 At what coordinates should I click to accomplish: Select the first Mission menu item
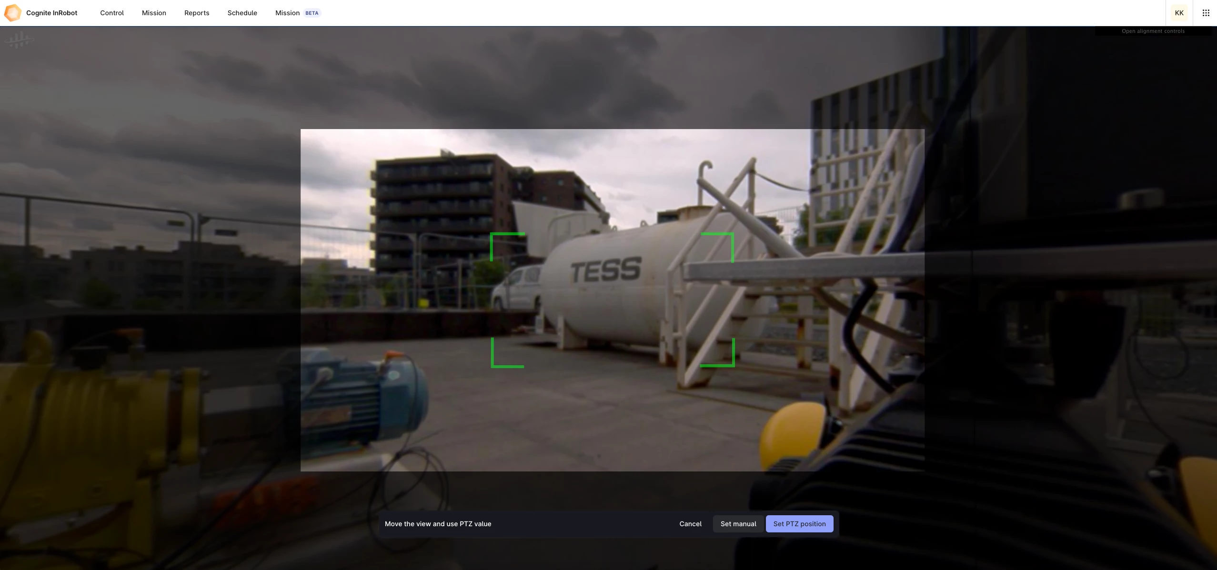coord(154,13)
